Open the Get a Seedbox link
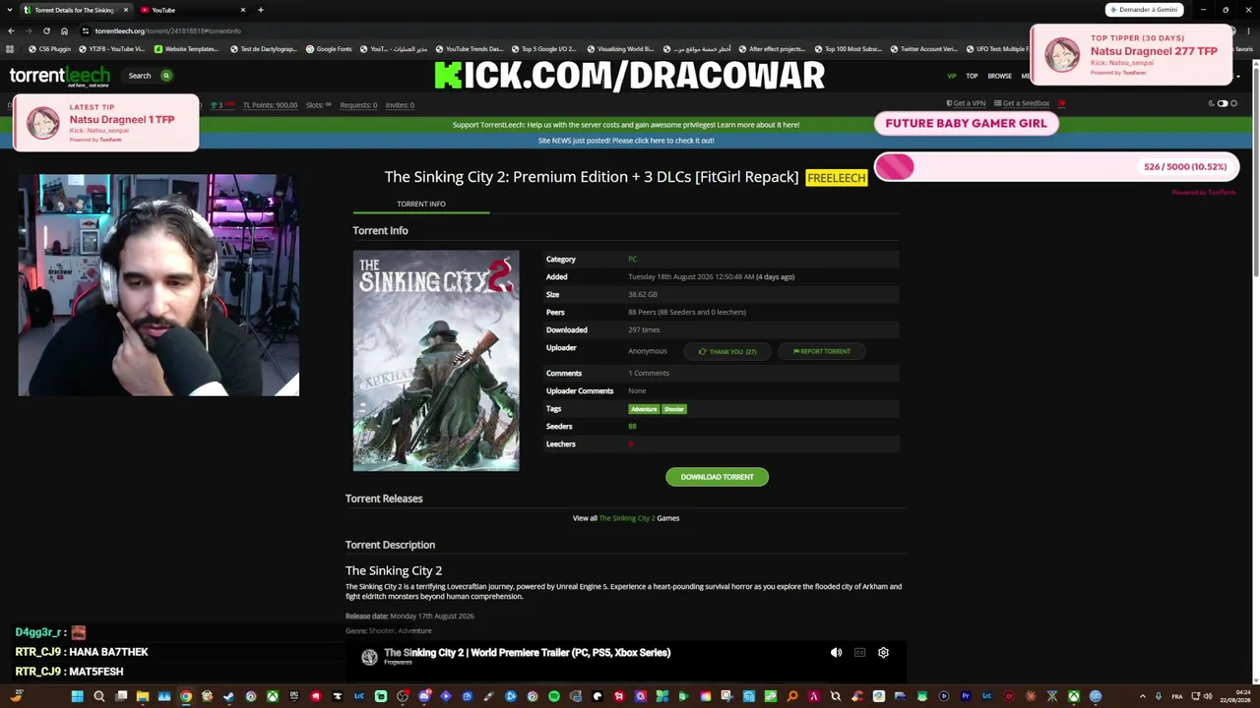Viewport: 1260px width, 708px height. (1022, 103)
